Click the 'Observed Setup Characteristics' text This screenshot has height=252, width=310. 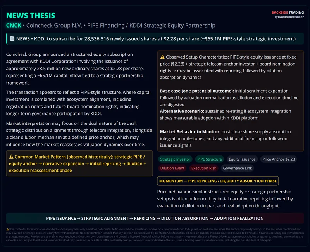(197, 57)
